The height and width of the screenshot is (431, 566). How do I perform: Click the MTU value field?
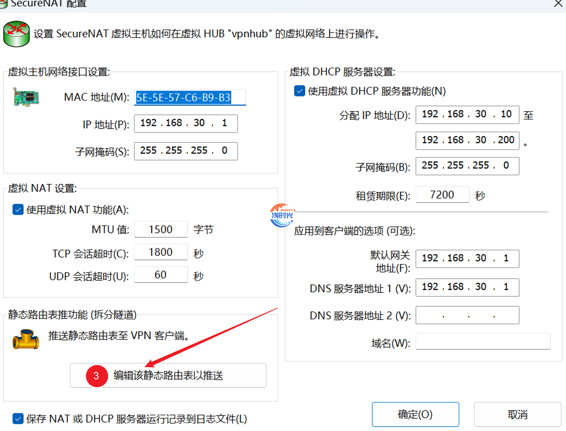point(161,229)
